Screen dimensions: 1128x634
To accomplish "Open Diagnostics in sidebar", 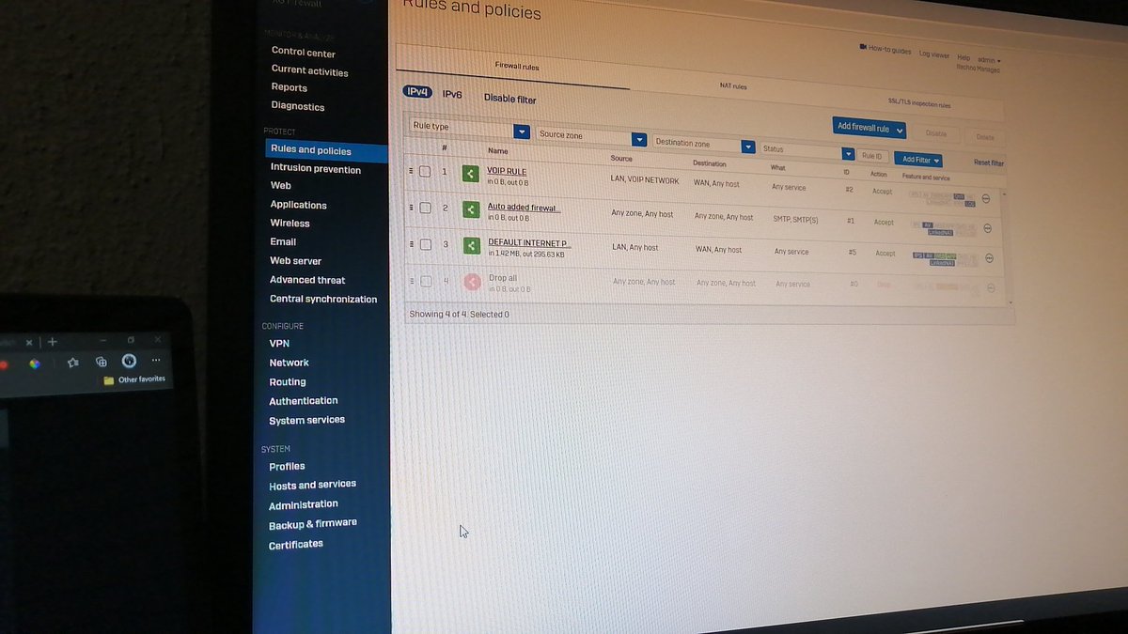I will pyautogui.click(x=297, y=106).
